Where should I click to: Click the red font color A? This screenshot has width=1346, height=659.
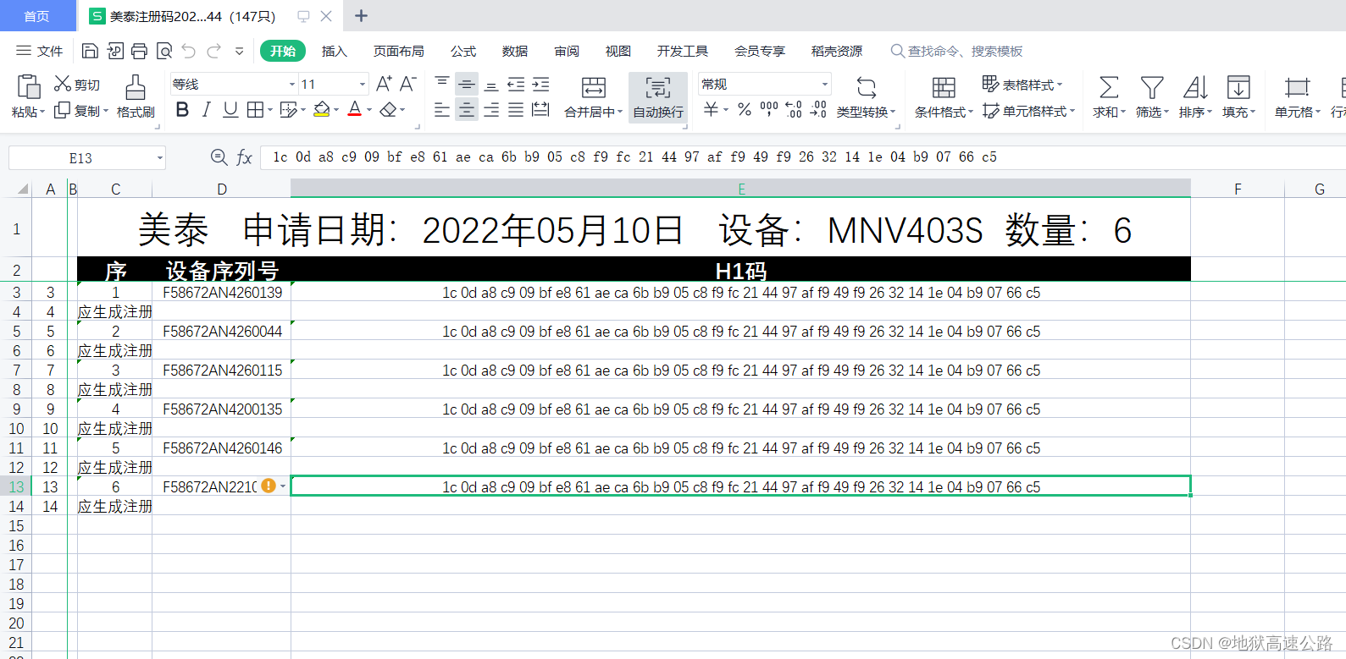pos(355,110)
